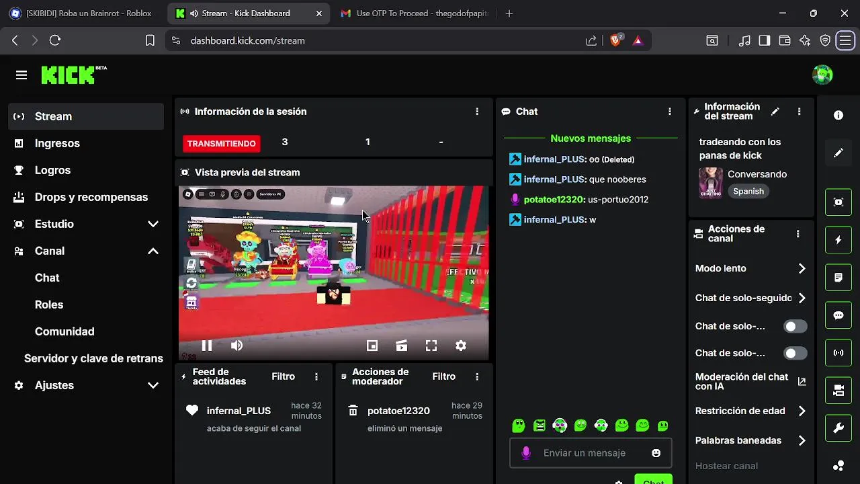Image resolution: width=860 pixels, height=484 pixels.
Task: Edit stream information with the pencil icon
Action: [x=775, y=112]
